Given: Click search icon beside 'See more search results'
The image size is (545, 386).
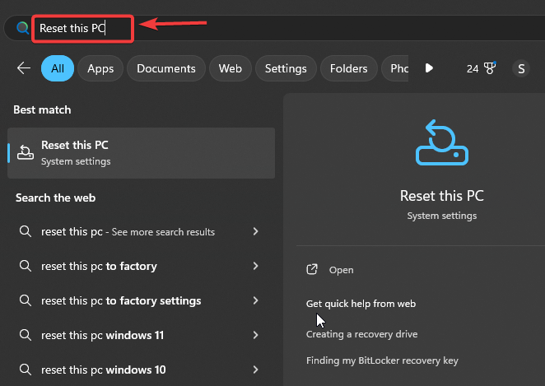Looking at the screenshot, I should (x=26, y=231).
